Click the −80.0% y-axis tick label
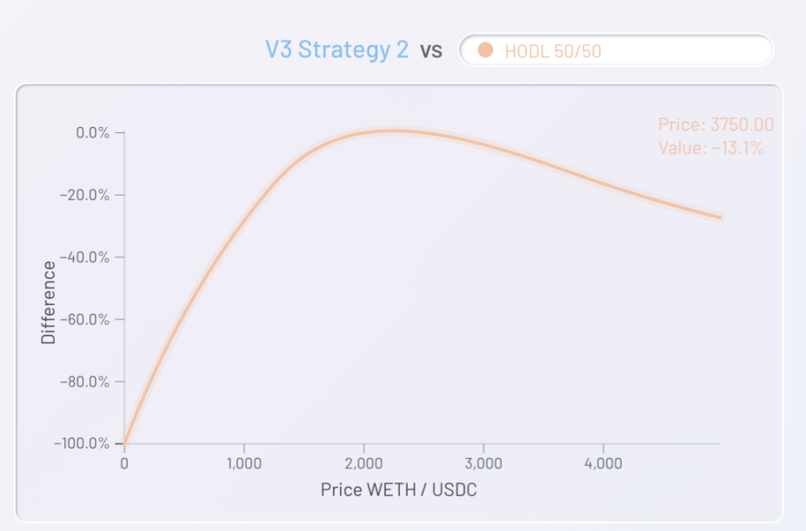The width and height of the screenshot is (806, 531). point(85,382)
